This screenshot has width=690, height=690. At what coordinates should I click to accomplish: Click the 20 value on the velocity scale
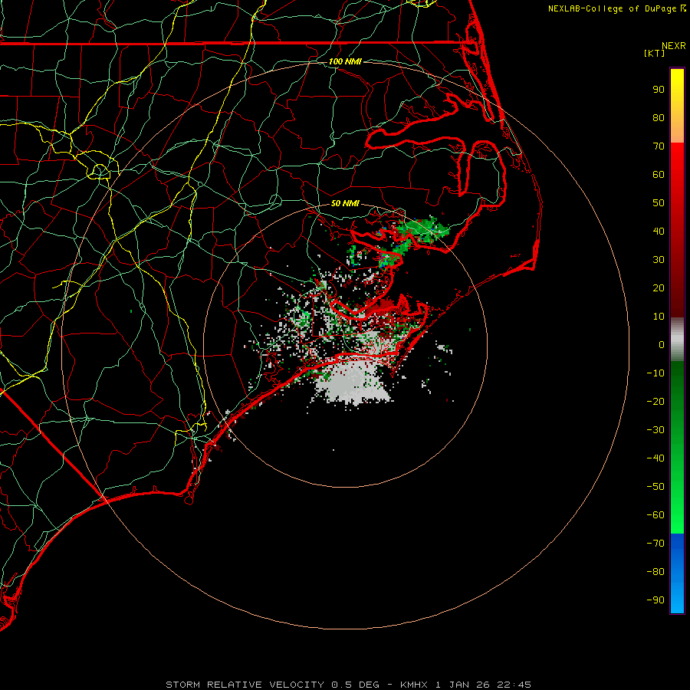point(659,288)
